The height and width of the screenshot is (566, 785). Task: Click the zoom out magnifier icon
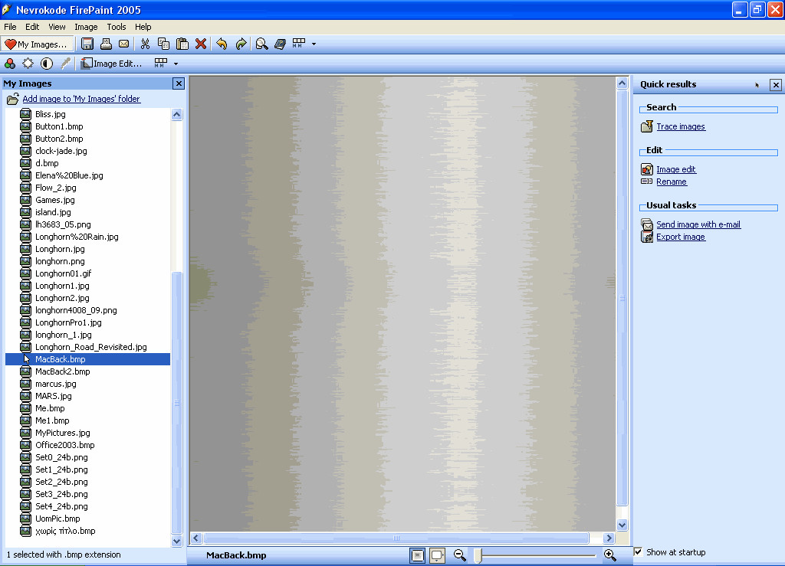[460, 555]
